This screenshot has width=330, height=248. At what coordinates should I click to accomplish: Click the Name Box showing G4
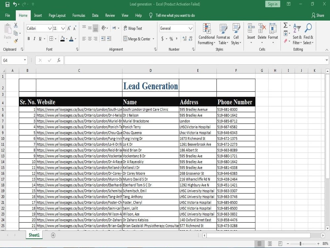(x=14, y=60)
